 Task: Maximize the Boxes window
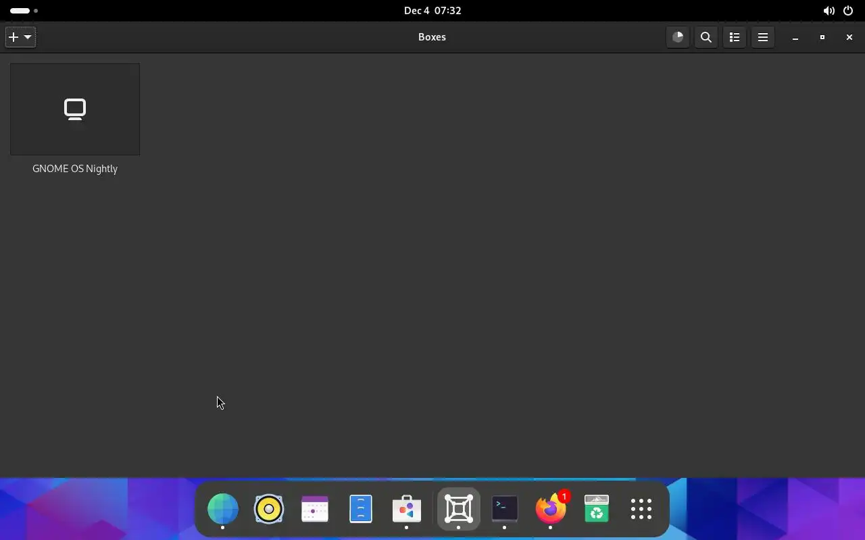[x=822, y=38]
